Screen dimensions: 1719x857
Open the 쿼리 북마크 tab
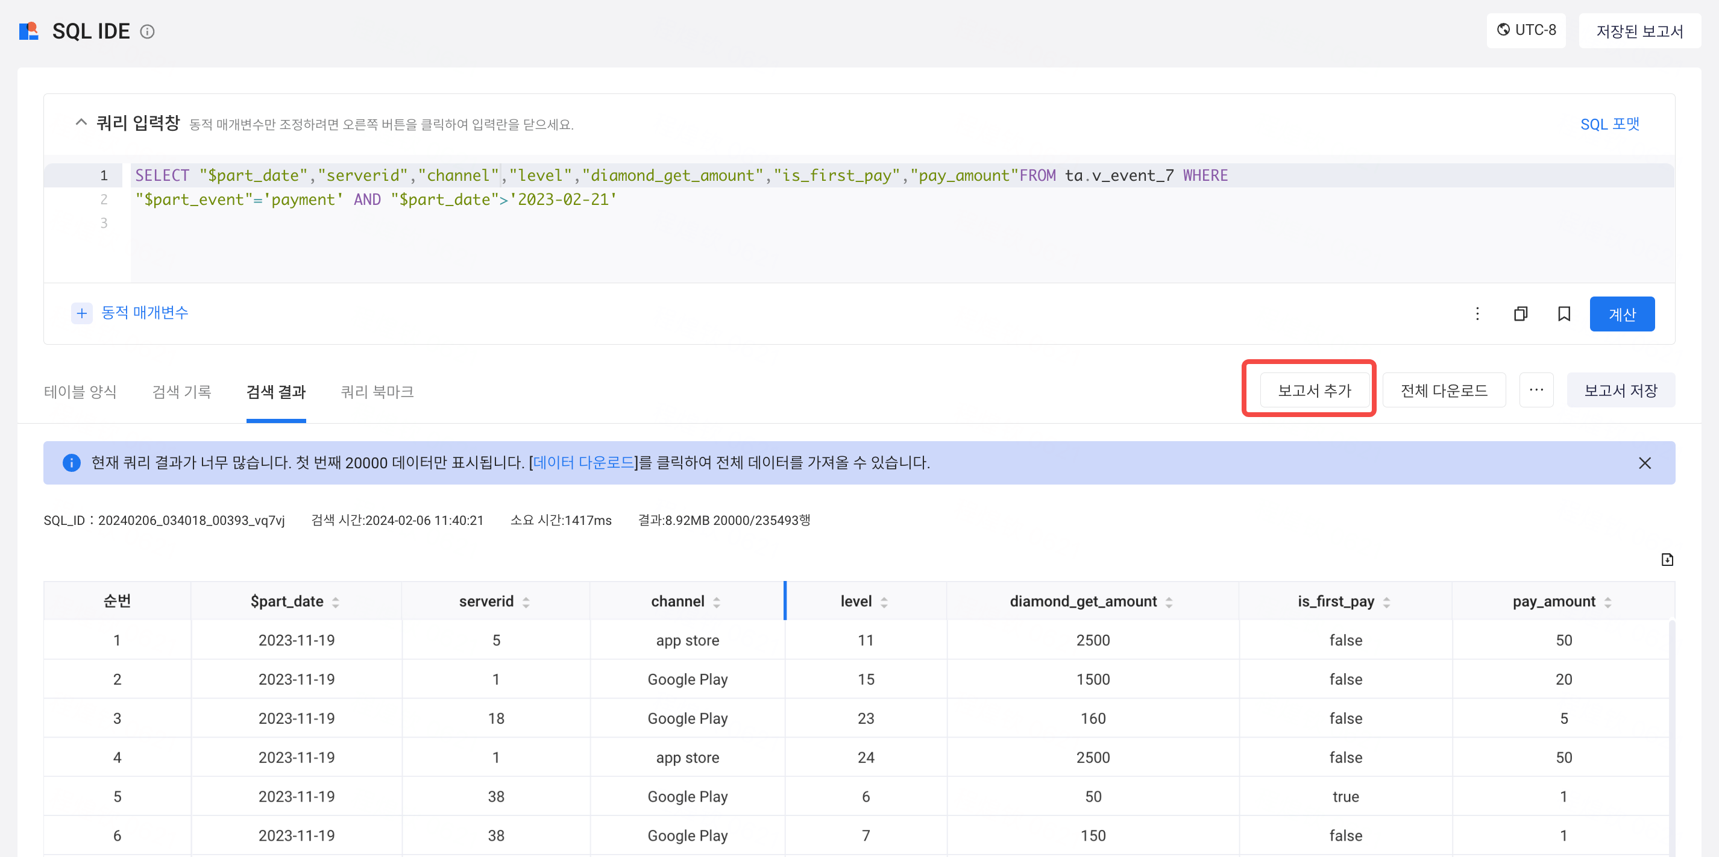377,391
